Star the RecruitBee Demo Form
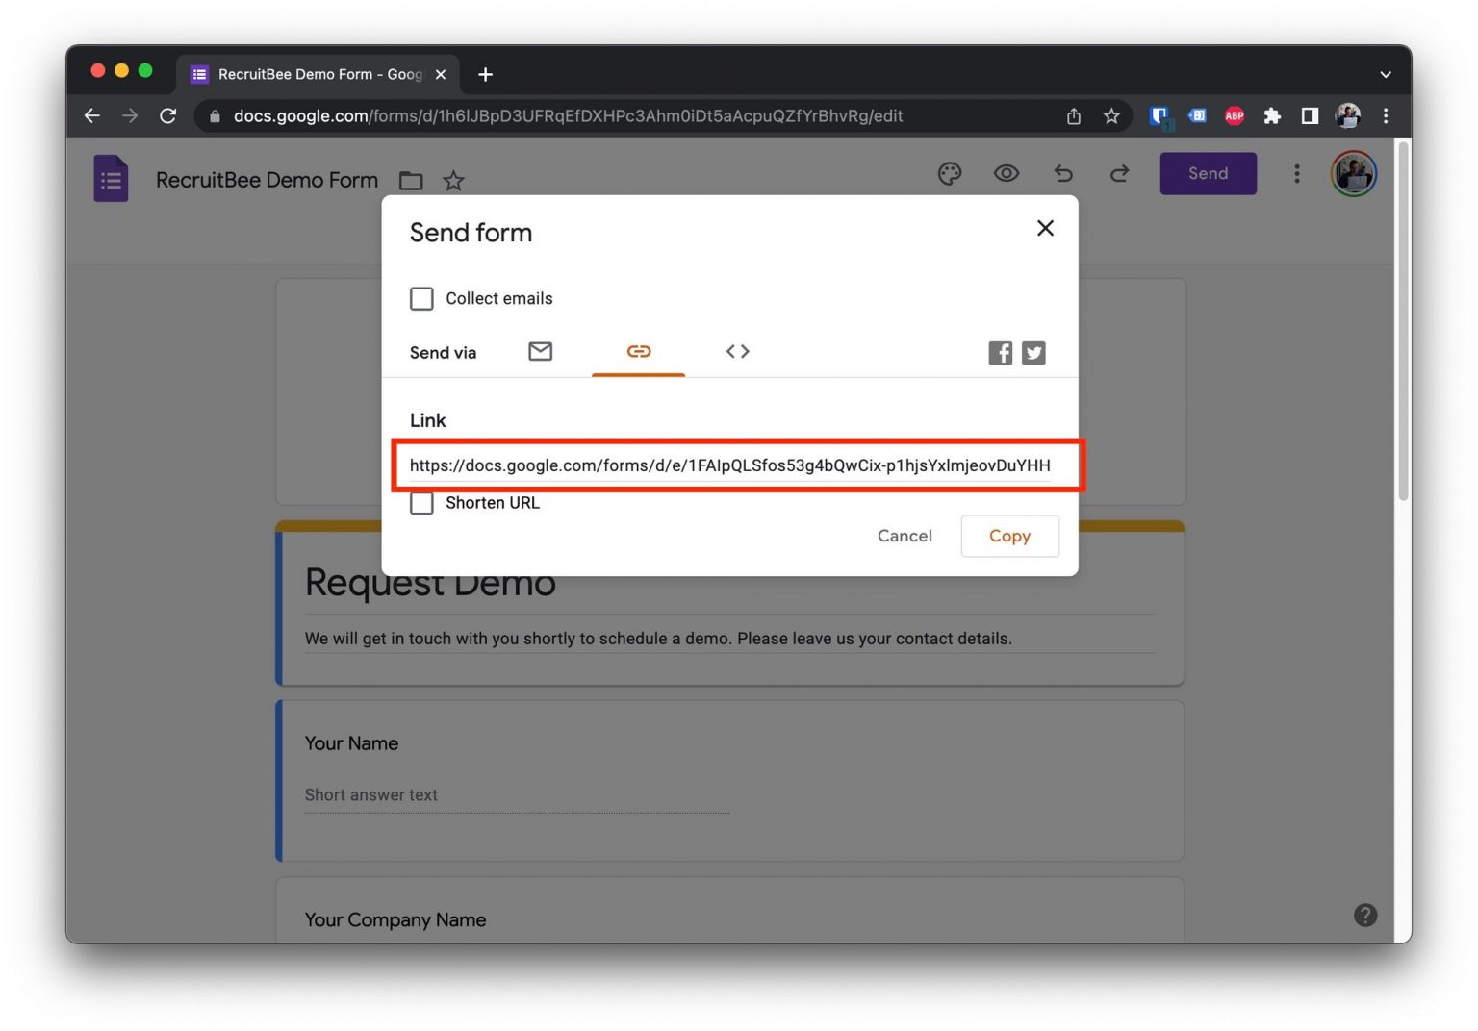This screenshot has width=1478, height=1031. click(453, 181)
